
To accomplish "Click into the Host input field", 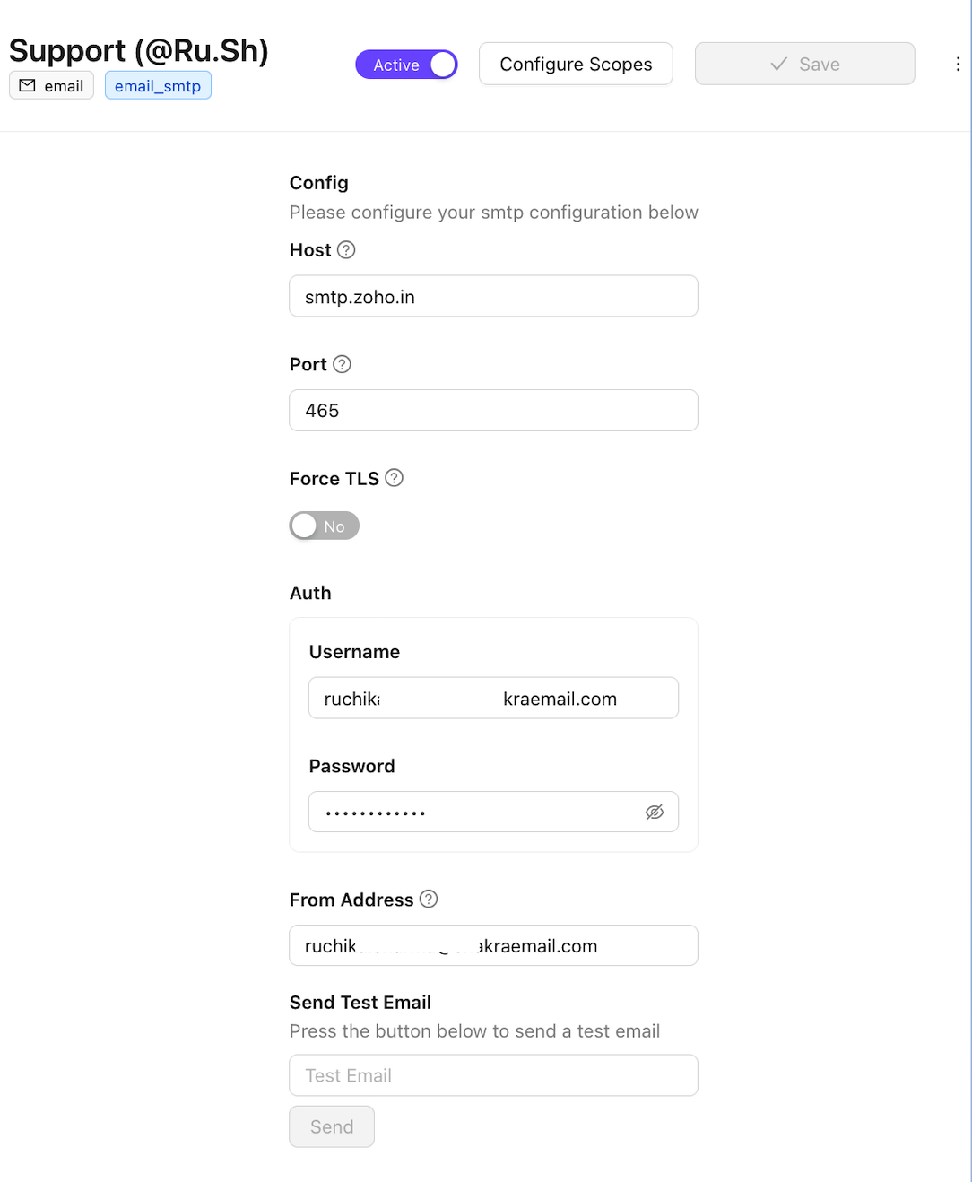I will [x=493, y=297].
